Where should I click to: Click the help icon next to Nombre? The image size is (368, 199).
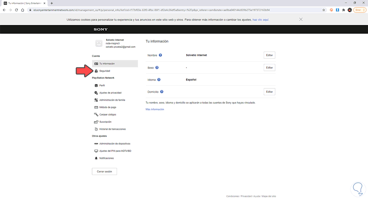click(x=160, y=55)
